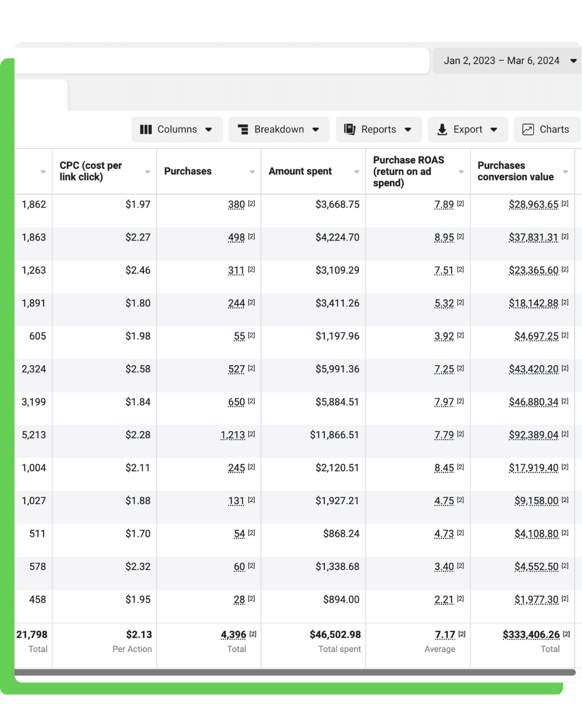Click the [2] footnote next to $4,108.80
This screenshot has height=728, width=582.
[x=565, y=532]
